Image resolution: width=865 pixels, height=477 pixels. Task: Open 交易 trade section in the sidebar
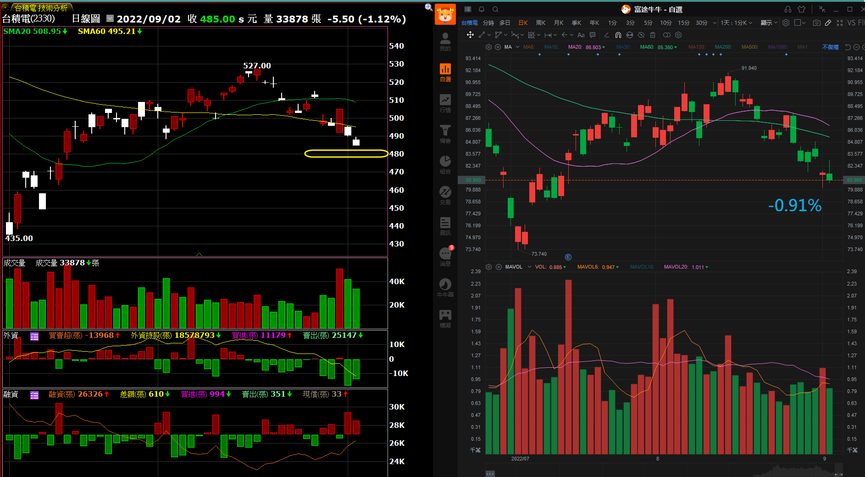tap(445, 195)
